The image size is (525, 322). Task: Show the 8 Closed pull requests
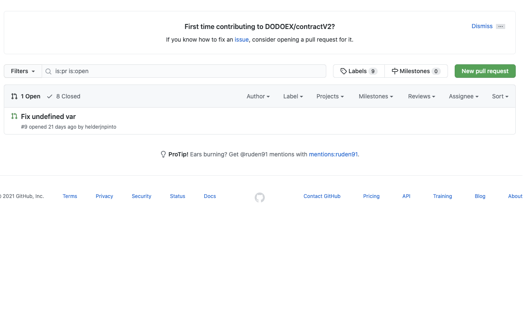tap(63, 96)
